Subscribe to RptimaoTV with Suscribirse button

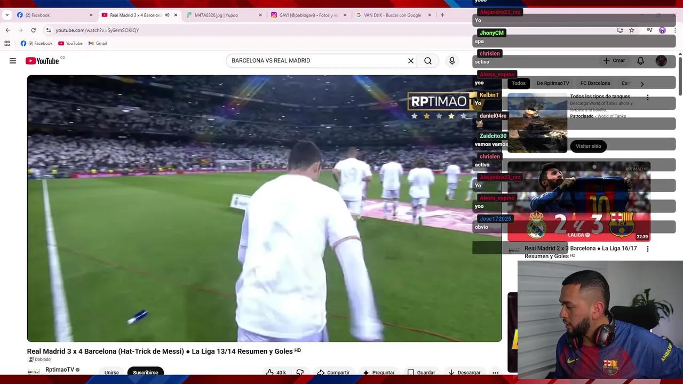(x=145, y=372)
